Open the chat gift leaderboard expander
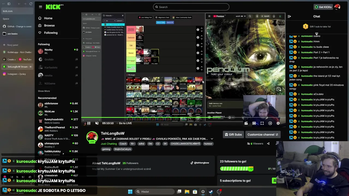 [x=317, y=34]
